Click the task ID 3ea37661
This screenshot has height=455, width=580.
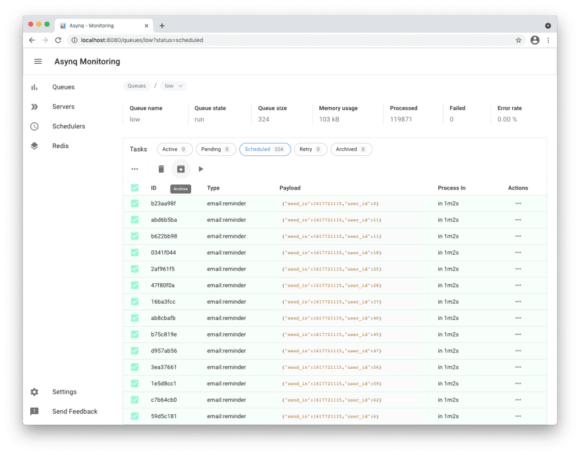tap(163, 367)
